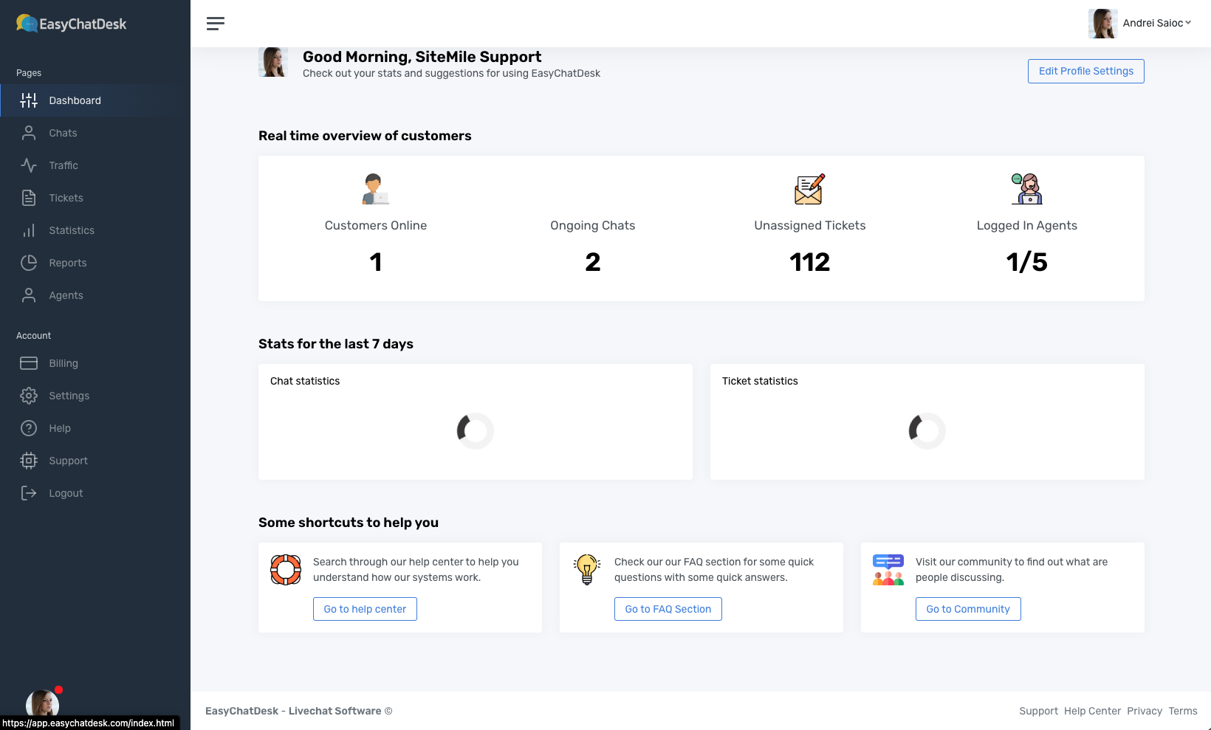Click 'EasyChatDesk - Livechat Software' footer text
The width and height of the screenshot is (1211, 730).
tap(299, 711)
